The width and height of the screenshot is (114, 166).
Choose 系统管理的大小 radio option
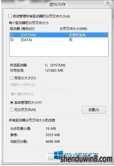(x=12, y=103)
